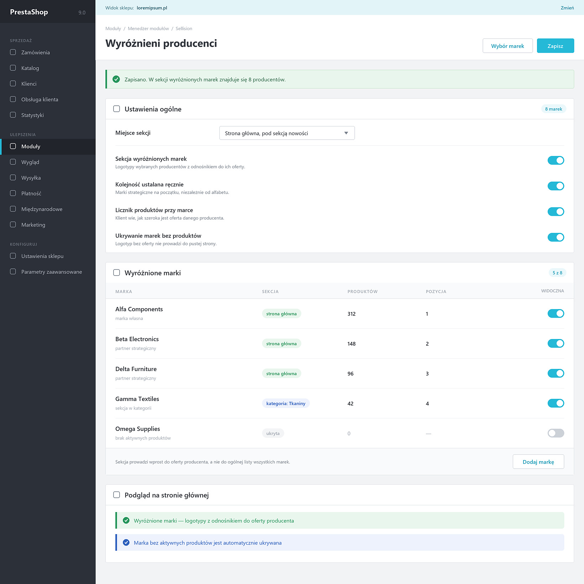
Task: Toggle Sekcja wyróżnionych marek switch
Action: coord(556,161)
